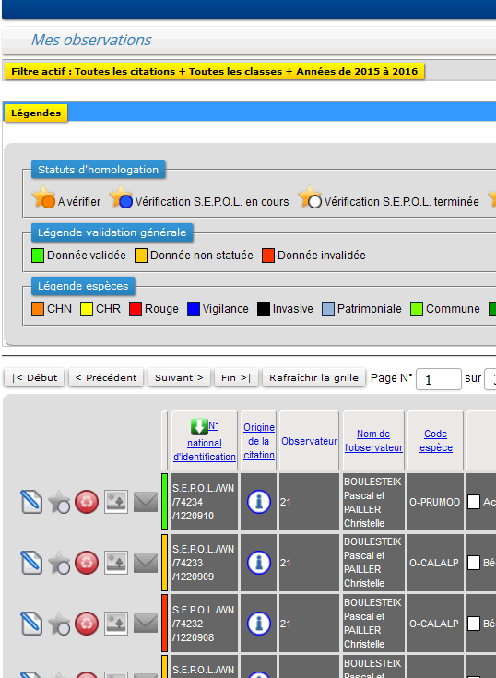Tick the checkbox in the 1220909 O-CALALP row

[x=474, y=563]
